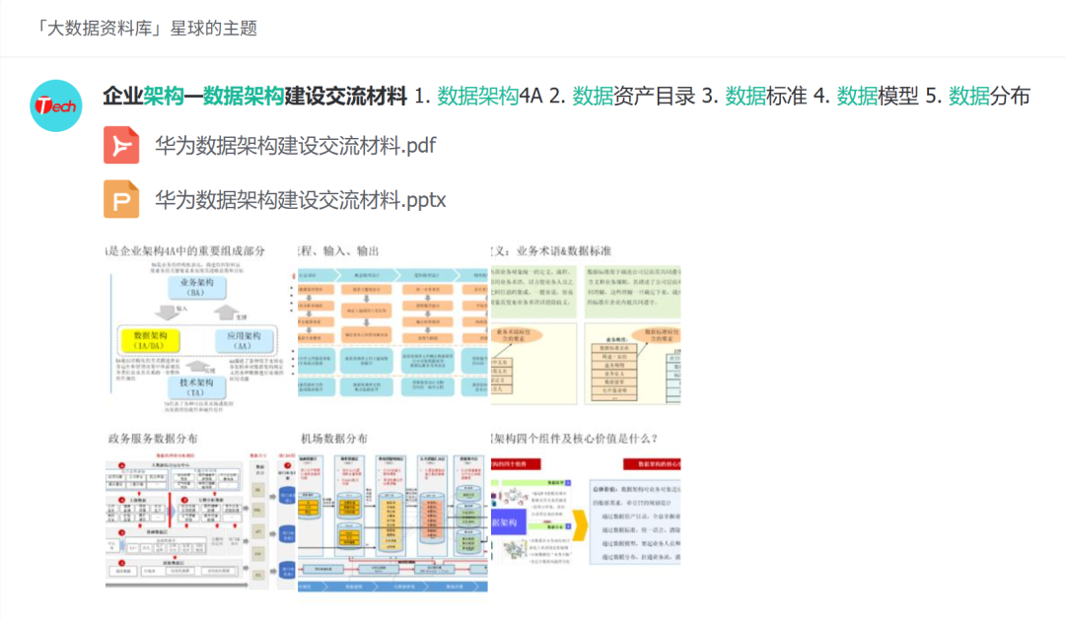Click the red PDF file icon

[121, 145]
